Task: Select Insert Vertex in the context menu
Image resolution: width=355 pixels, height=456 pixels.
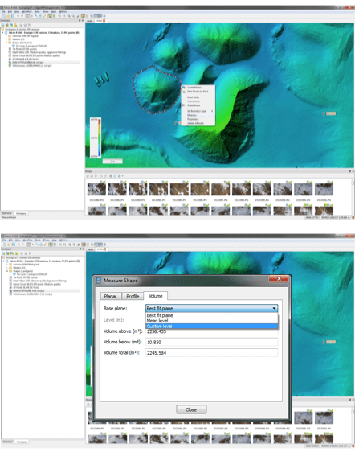Action: point(198,97)
